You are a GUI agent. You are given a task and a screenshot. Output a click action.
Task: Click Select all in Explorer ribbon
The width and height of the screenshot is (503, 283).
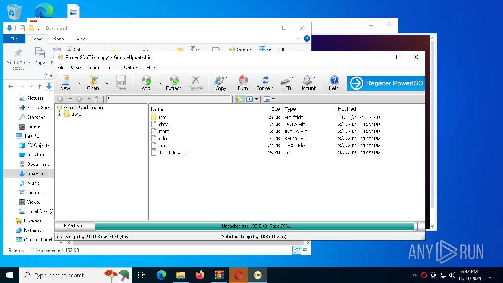click(271, 50)
